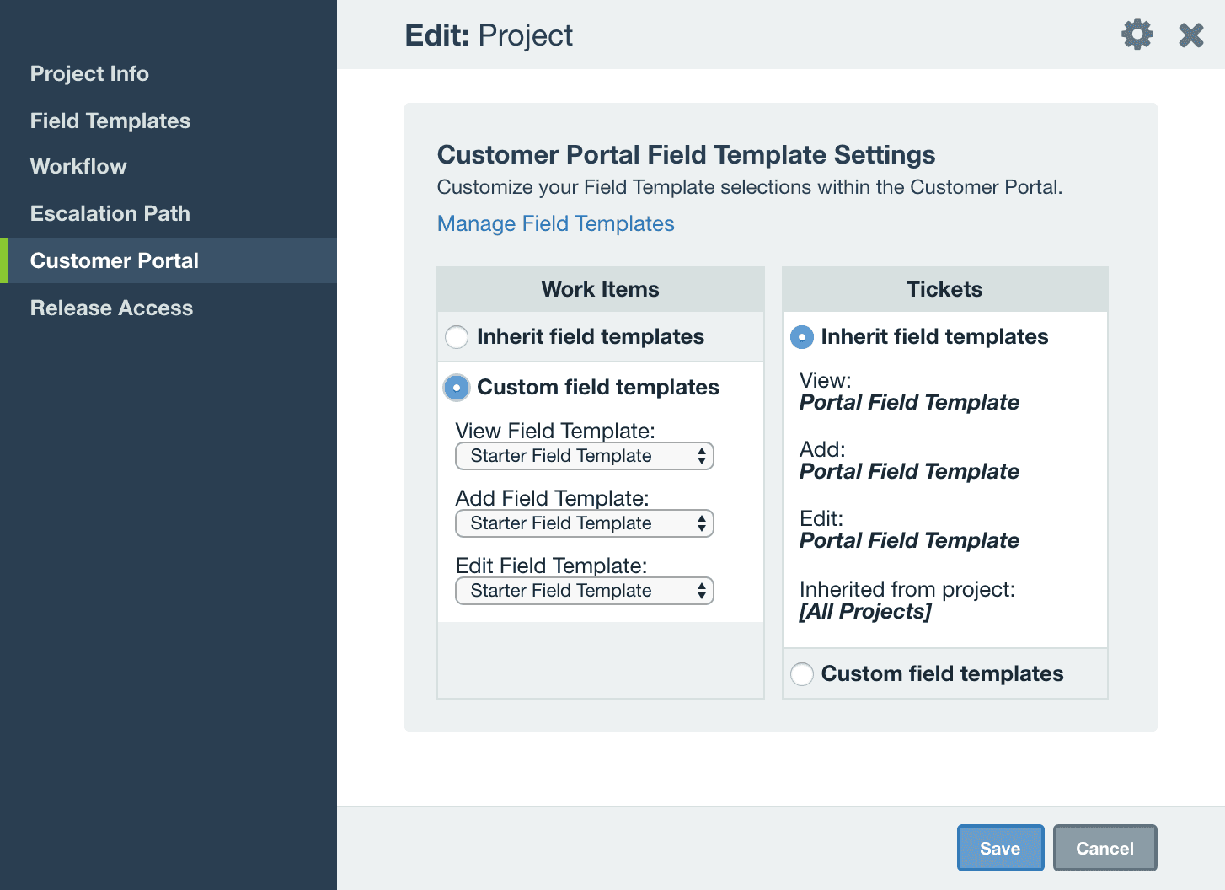Viewport: 1225px width, 890px height.
Task: Click the Tickets column header
Action: pos(944,289)
